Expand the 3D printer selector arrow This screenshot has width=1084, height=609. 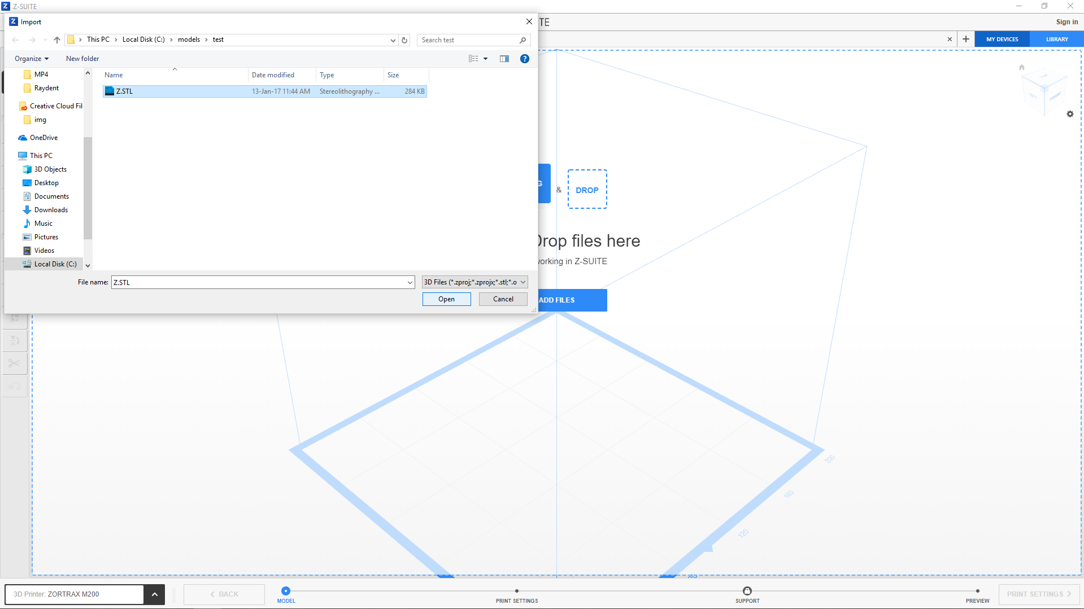(154, 594)
